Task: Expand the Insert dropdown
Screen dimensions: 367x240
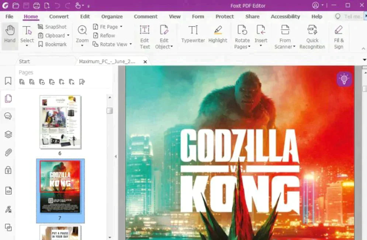Action: (x=261, y=46)
